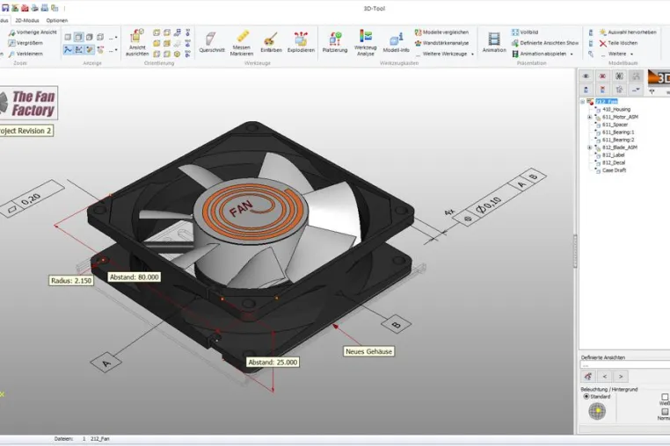Open the Querschnitt cross-section tool

pos(212,42)
